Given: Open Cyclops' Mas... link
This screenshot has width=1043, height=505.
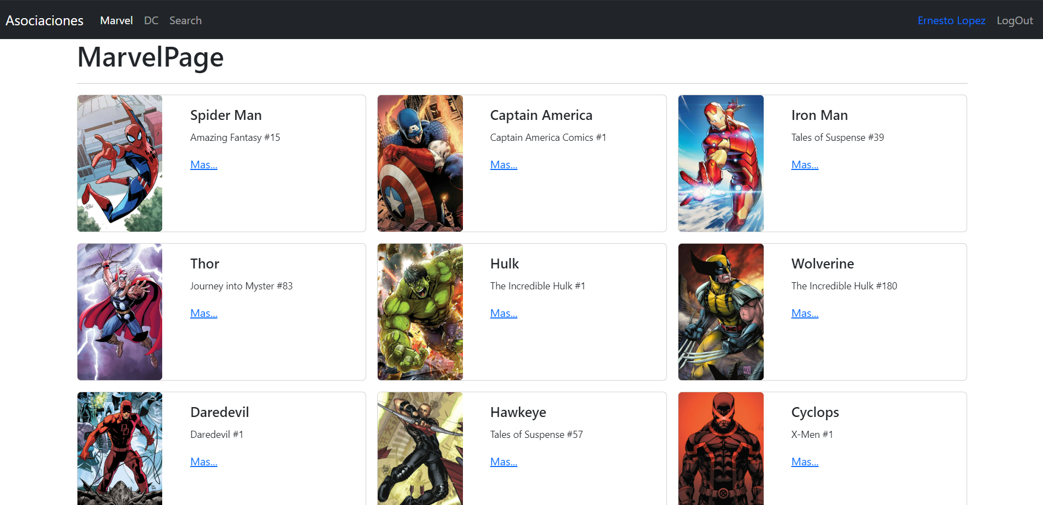Looking at the screenshot, I should coord(805,462).
